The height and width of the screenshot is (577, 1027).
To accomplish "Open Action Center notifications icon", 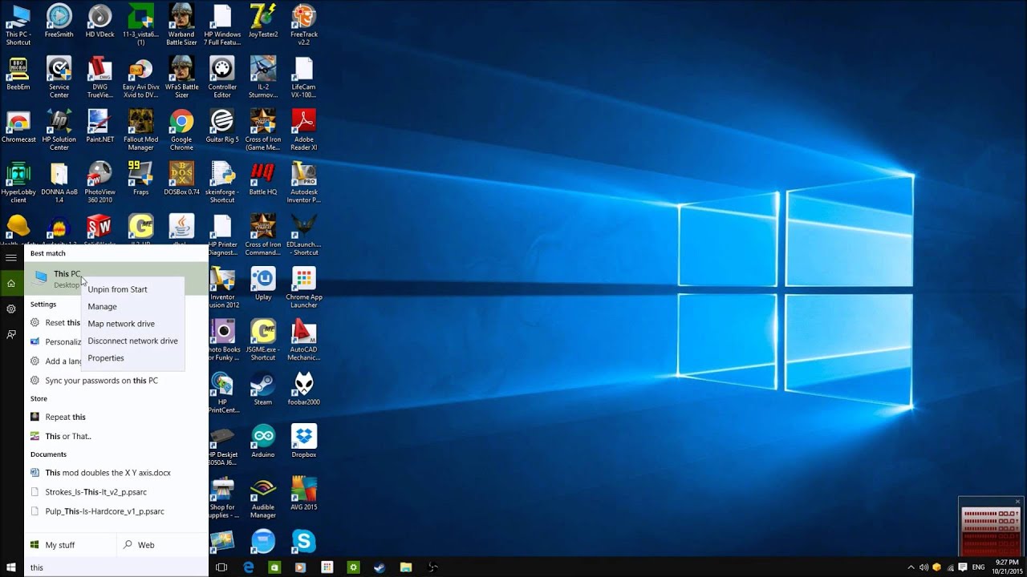I will tap(963, 567).
